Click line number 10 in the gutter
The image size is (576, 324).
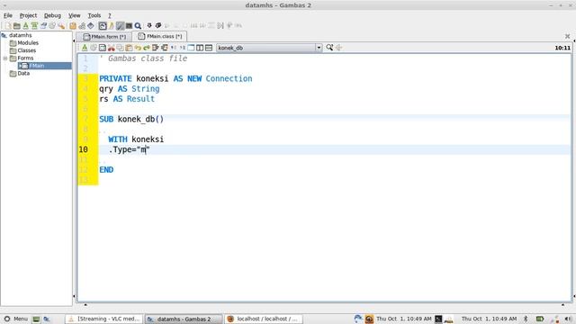pos(84,149)
